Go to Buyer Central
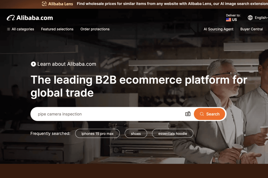Image resolution: width=268 pixels, height=178 pixels. click(252, 29)
